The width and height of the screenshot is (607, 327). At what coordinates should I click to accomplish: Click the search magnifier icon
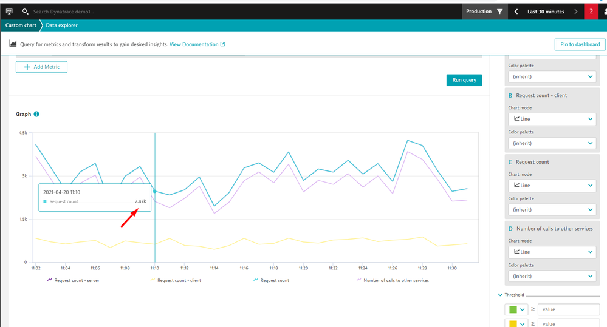coord(25,12)
